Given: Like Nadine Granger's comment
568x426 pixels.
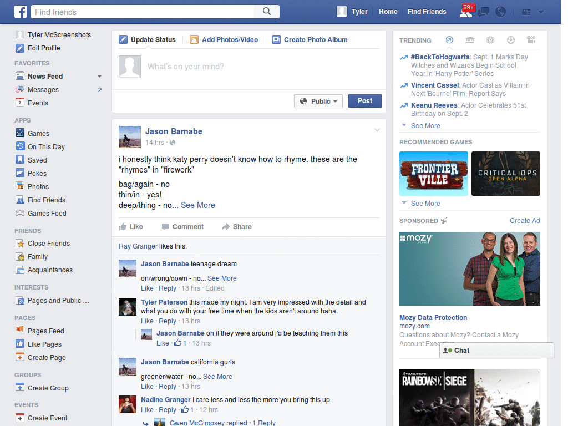Looking at the screenshot, I should (x=147, y=410).
